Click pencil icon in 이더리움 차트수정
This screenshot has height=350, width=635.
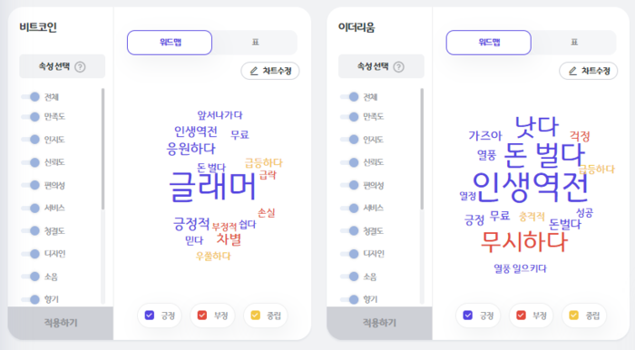click(x=572, y=72)
